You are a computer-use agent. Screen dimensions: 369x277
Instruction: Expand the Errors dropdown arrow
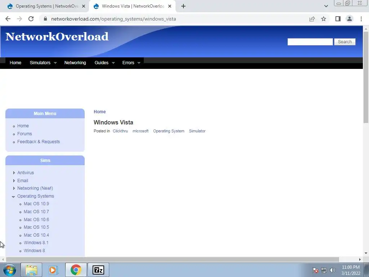pos(139,63)
